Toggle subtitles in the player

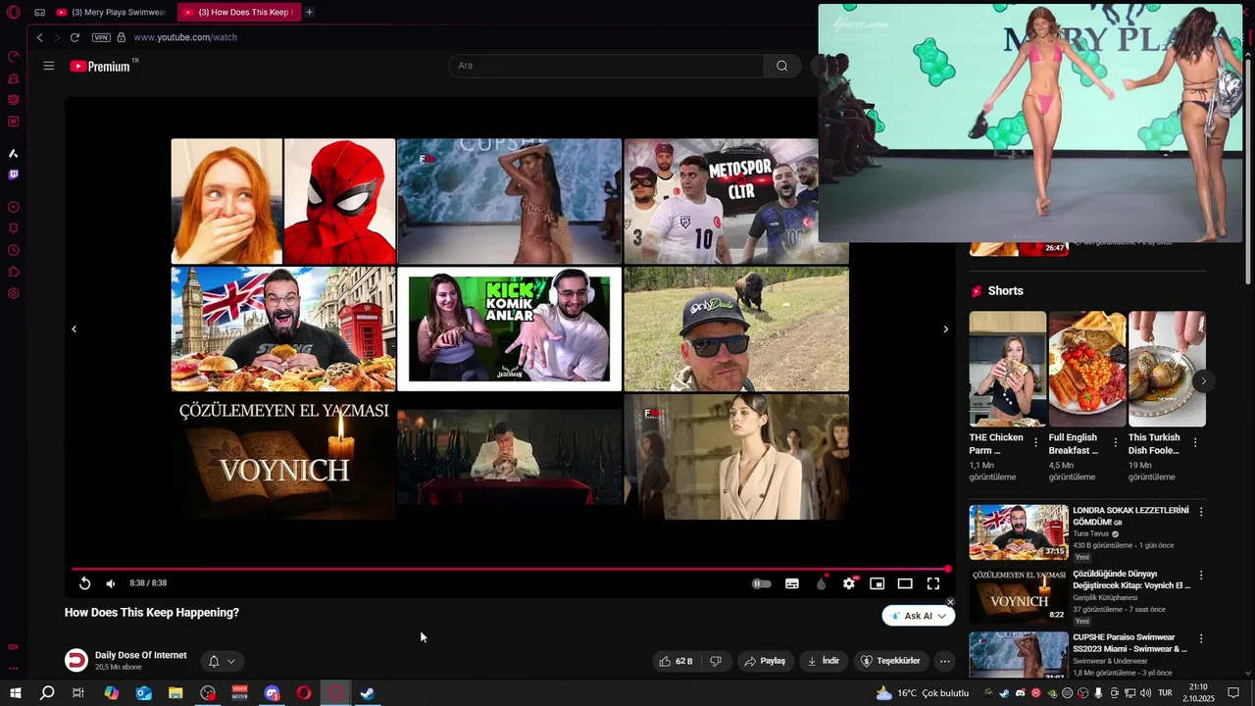coord(792,583)
